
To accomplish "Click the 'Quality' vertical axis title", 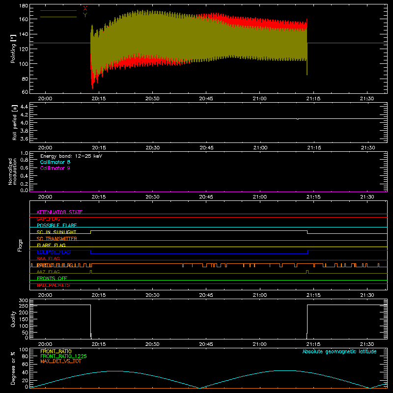I will [x=13, y=319].
